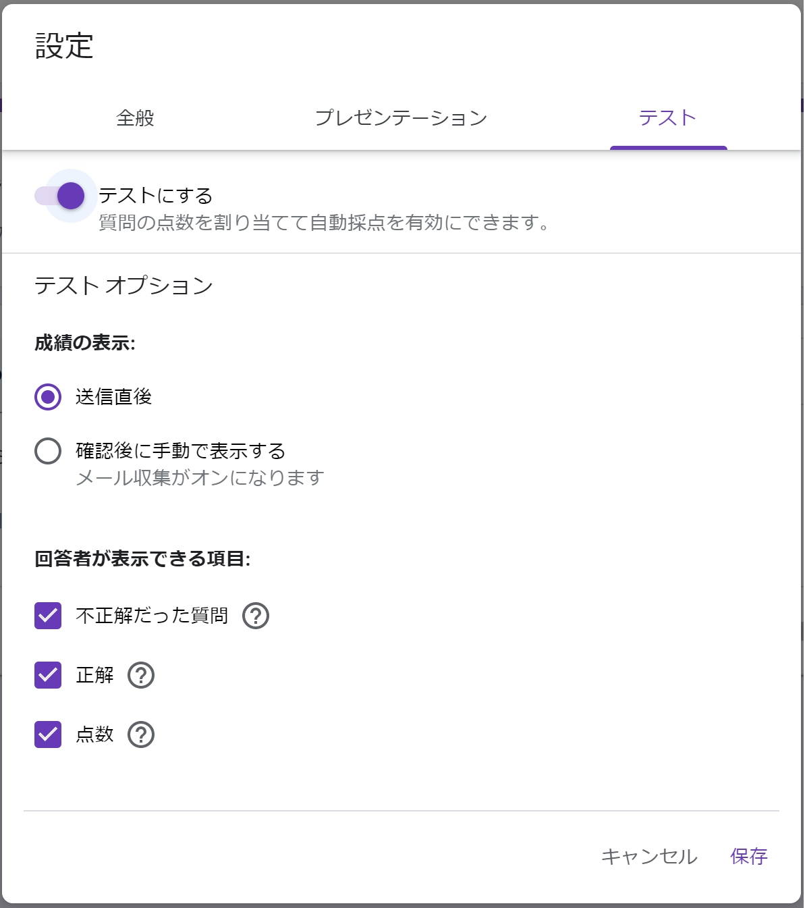805x908 pixels.
Task: Show help tooltip icon for 点数
Action: click(141, 735)
